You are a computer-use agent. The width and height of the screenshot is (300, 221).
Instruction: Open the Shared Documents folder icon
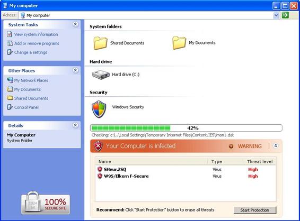click(100, 43)
